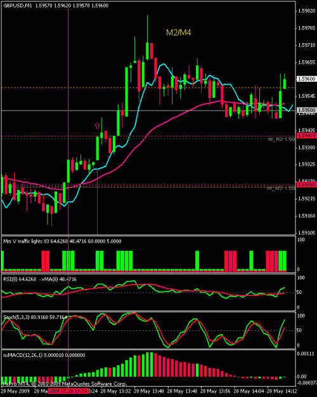Click the 1.59380 price on the axis
Viewport: 317px width, 397px height.
tap(307, 147)
